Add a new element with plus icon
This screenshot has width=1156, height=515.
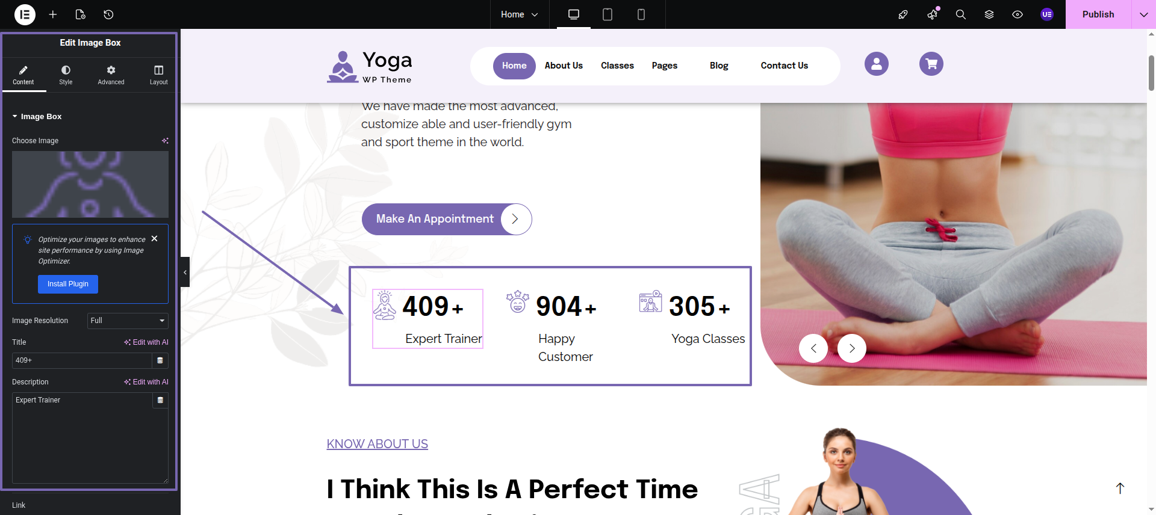(x=53, y=14)
